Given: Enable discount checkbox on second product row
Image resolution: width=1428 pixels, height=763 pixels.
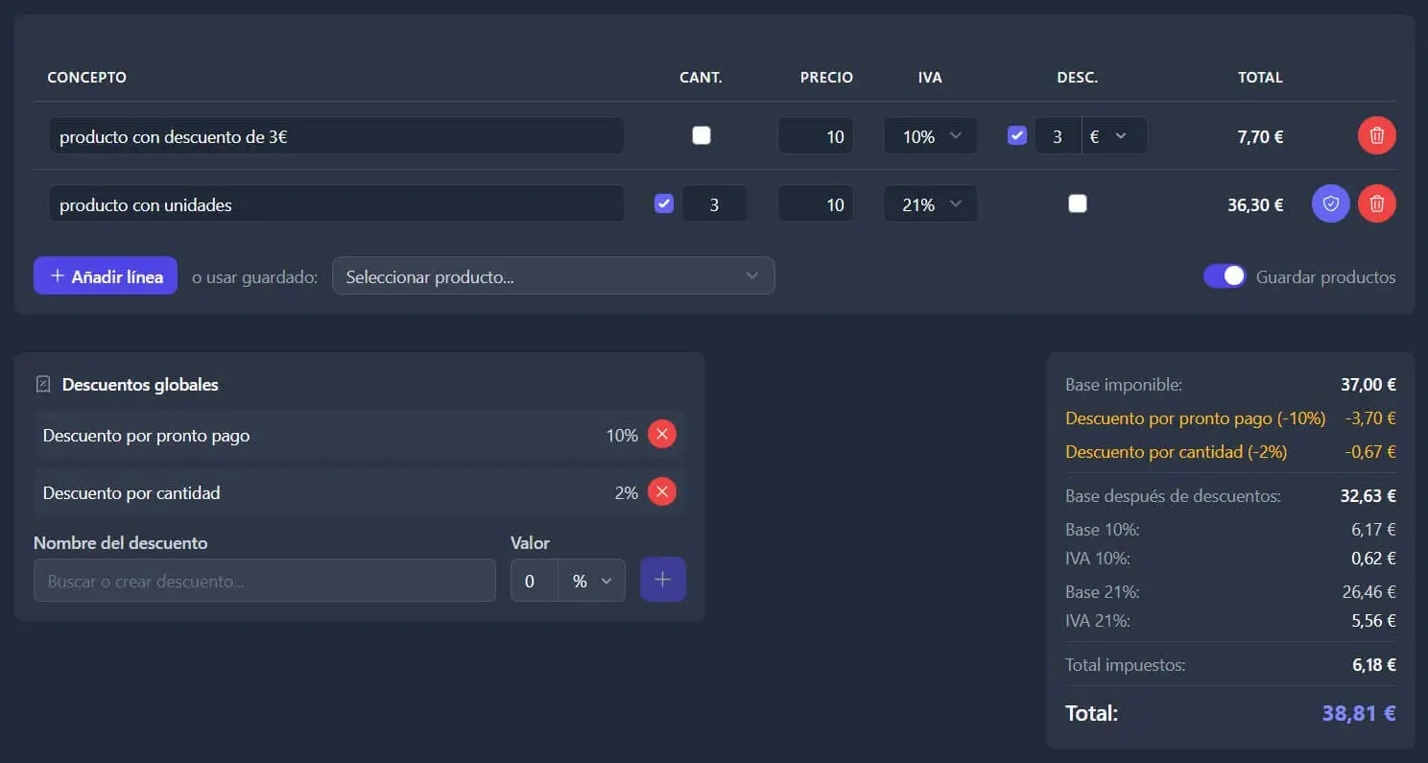Looking at the screenshot, I should click(1078, 203).
